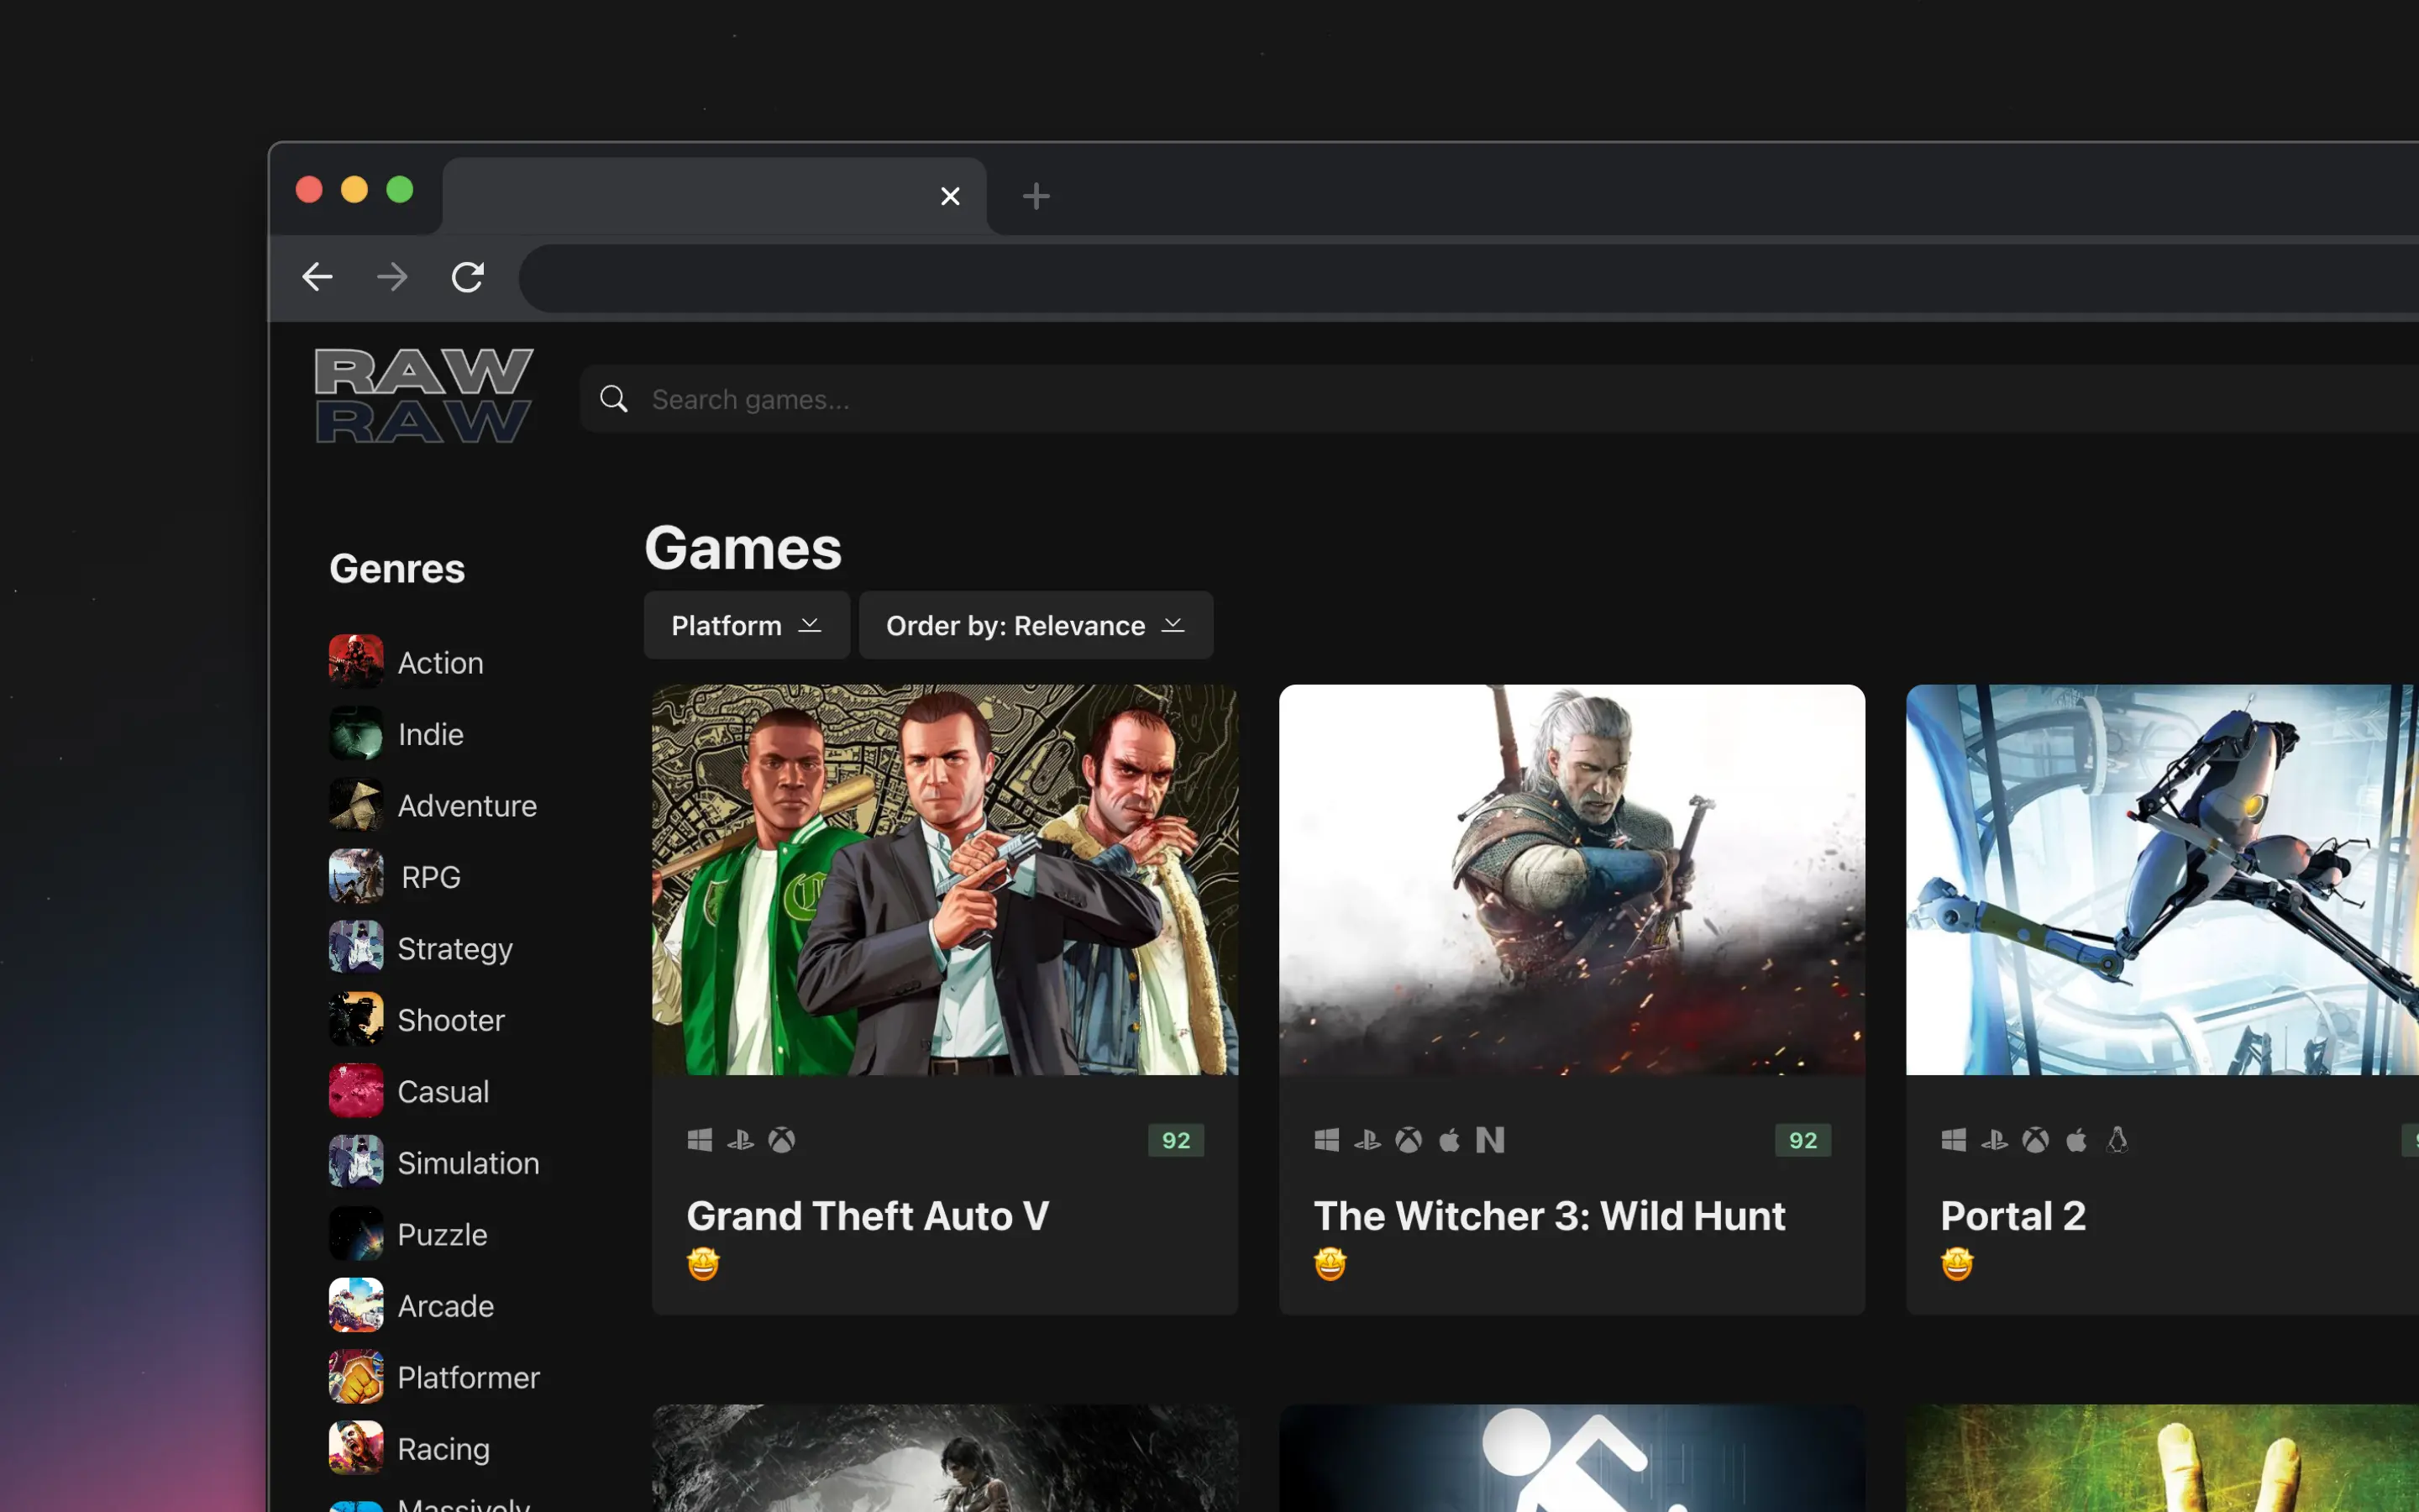
Task: Click the search magnifier icon
Action: click(x=614, y=398)
